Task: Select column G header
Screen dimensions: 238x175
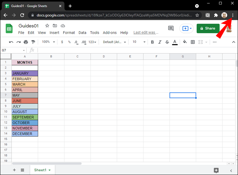Action: 183,56
